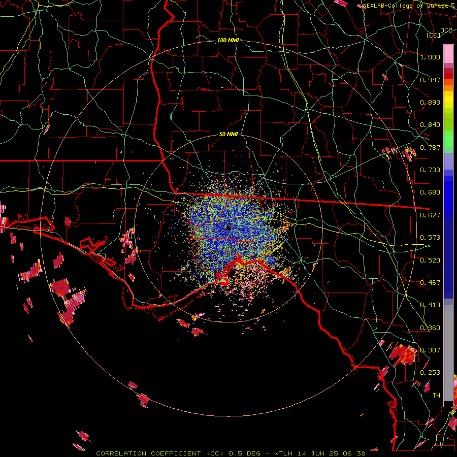Click the 0.520 color scale label

click(x=430, y=260)
